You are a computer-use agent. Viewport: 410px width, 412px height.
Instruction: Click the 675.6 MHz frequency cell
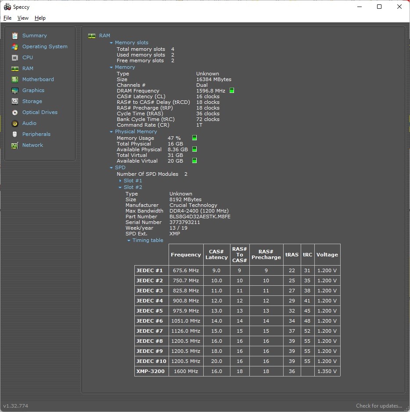pos(186,270)
